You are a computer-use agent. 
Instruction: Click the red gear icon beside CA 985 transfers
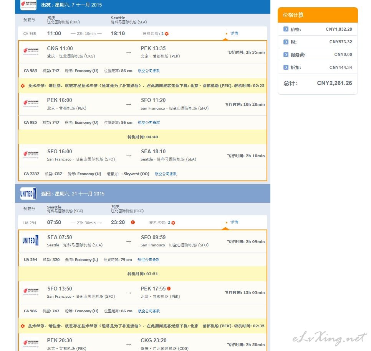point(167,34)
